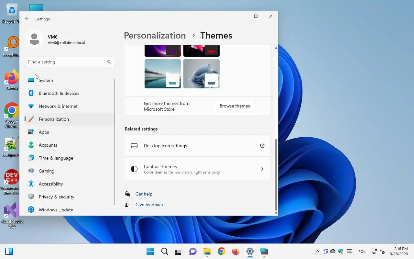Image resolution: width=414 pixels, height=259 pixels.
Task: Click the Firefox desktop shortcut
Action: [x=12, y=80]
